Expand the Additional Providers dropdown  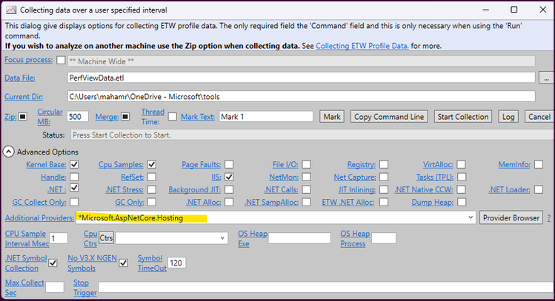pos(471,217)
